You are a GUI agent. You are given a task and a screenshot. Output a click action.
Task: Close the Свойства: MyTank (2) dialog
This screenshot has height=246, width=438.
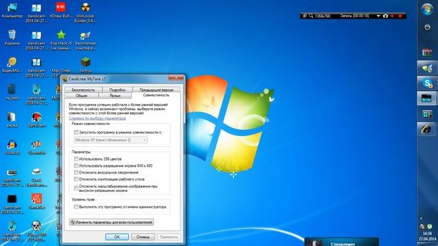pyautogui.click(x=176, y=78)
